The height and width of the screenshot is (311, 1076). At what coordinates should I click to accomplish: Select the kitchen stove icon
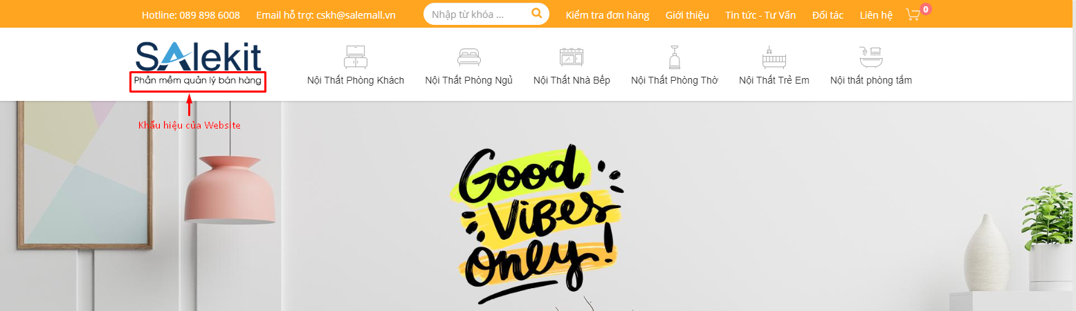[572, 56]
